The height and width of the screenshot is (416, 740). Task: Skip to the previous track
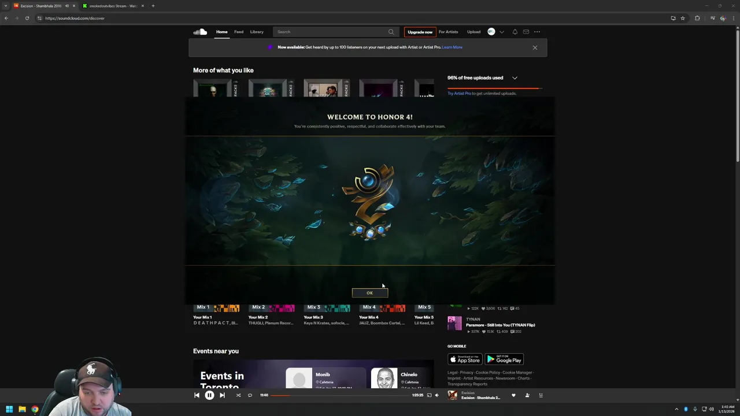coord(197,395)
